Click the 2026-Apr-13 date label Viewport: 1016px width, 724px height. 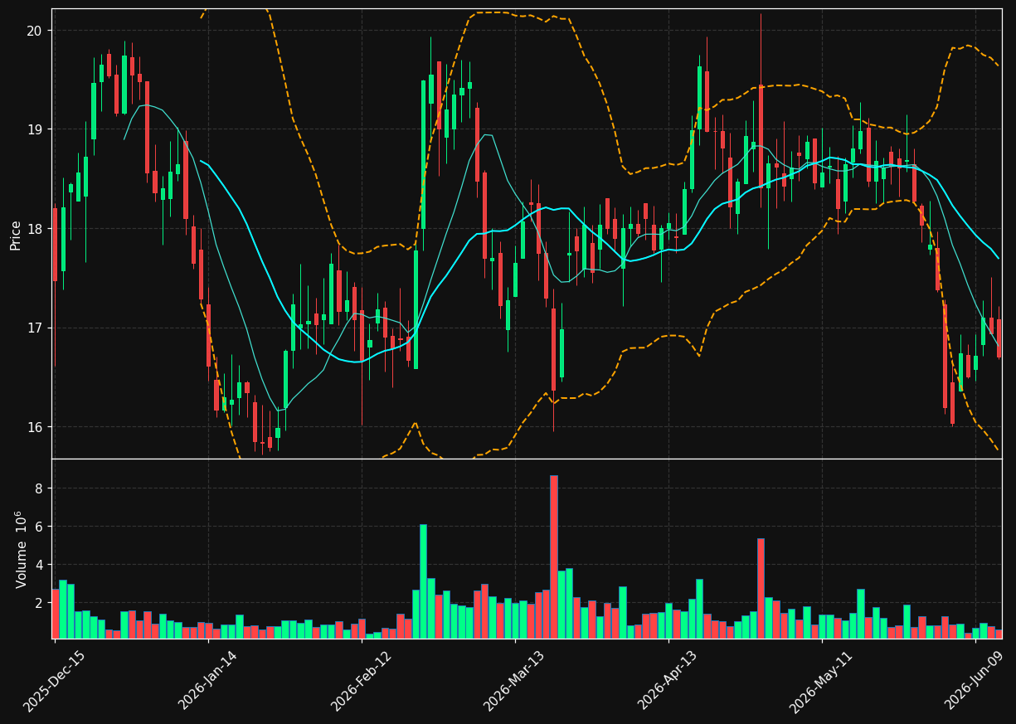point(668,681)
